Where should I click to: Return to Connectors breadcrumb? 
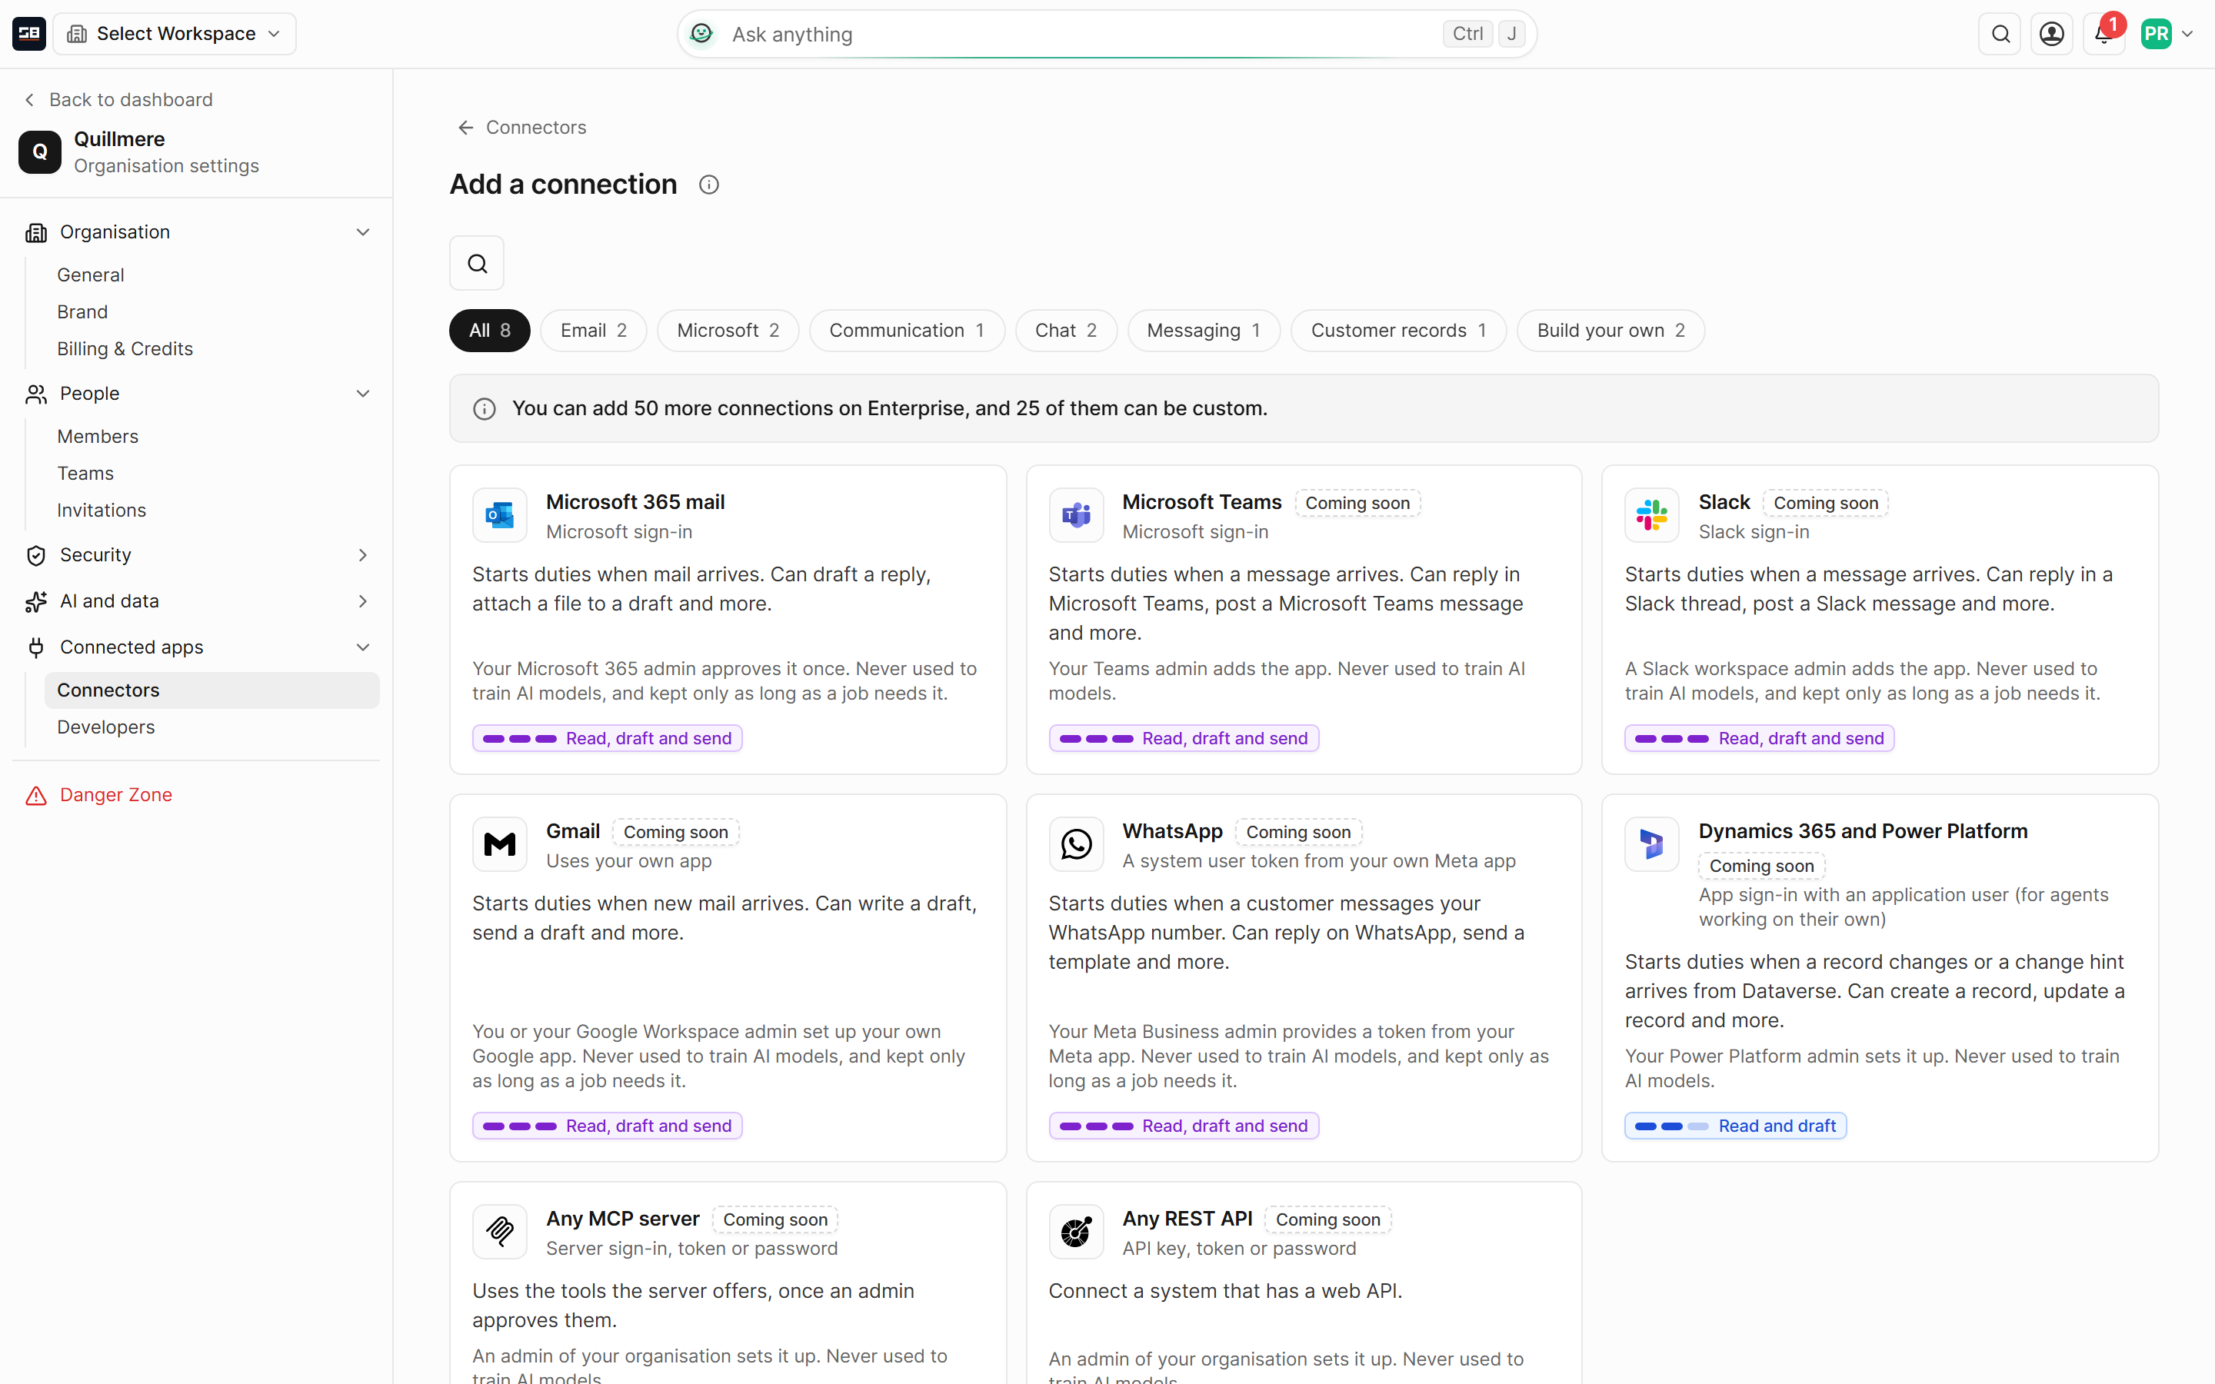[x=523, y=127]
